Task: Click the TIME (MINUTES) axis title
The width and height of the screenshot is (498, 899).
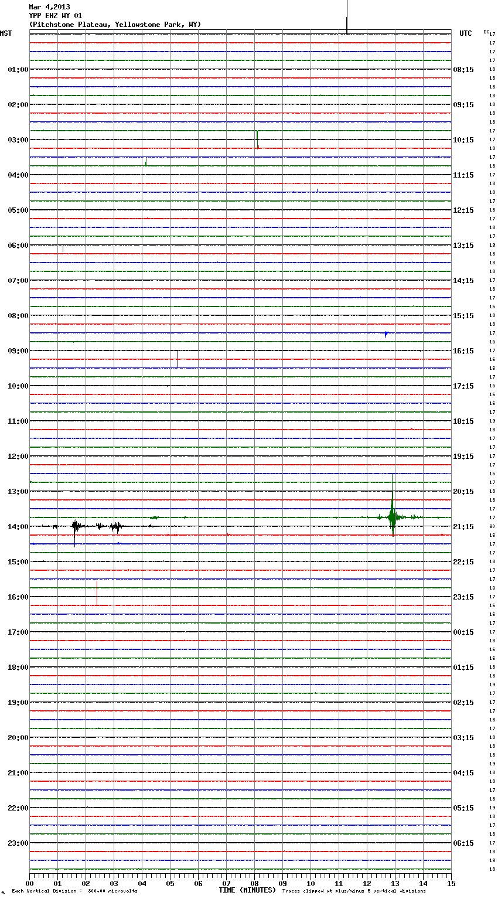Action: pyautogui.click(x=247, y=890)
